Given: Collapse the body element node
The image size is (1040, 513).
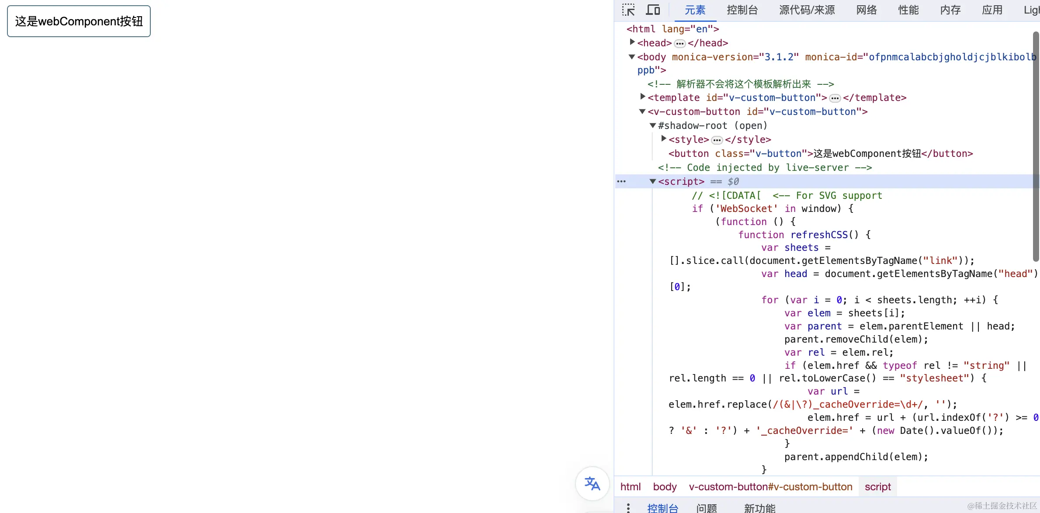Looking at the screenshot, I should coord(632,57).
